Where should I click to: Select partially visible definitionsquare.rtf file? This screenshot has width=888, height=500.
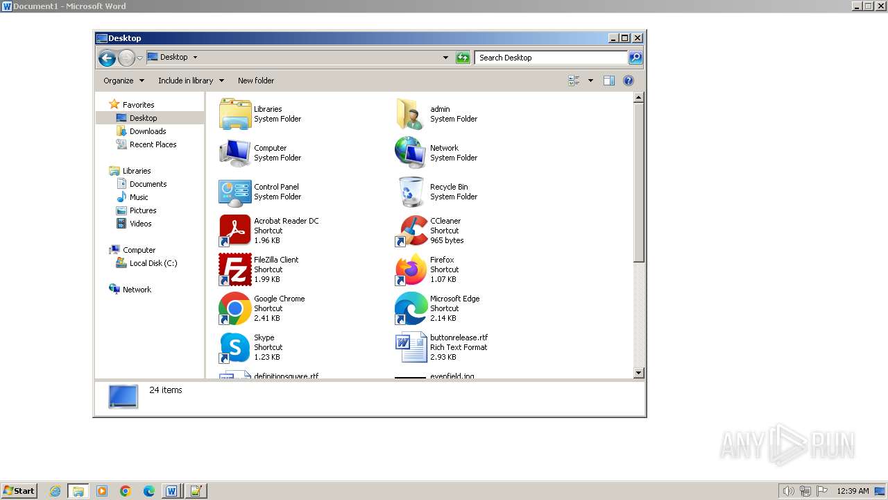tap(268, 375)
